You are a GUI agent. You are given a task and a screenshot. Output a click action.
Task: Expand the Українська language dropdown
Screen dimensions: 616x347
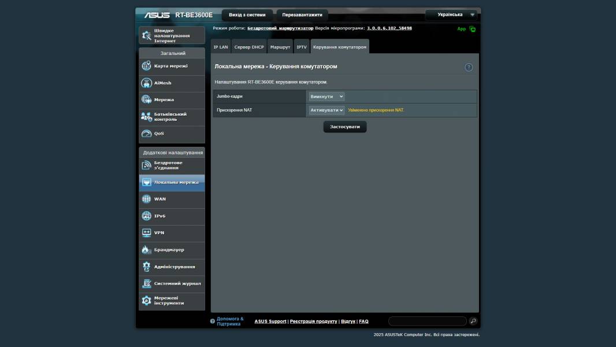tap(451, 14)
